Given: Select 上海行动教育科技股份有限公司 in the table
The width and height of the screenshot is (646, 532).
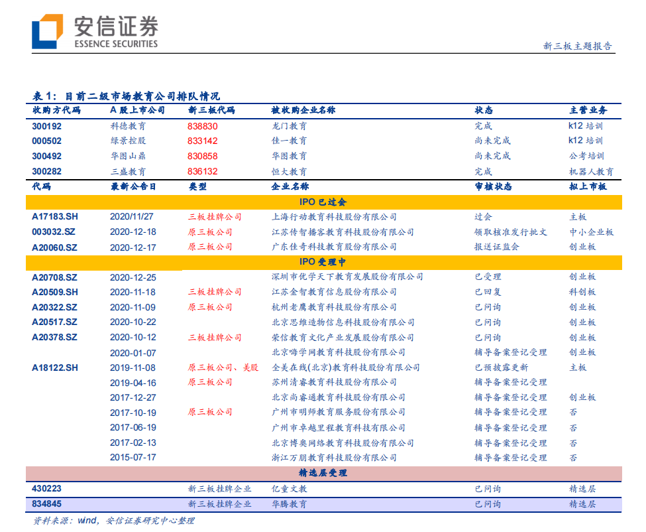Looking at the screenshot, I should click(x=334, y=217).
